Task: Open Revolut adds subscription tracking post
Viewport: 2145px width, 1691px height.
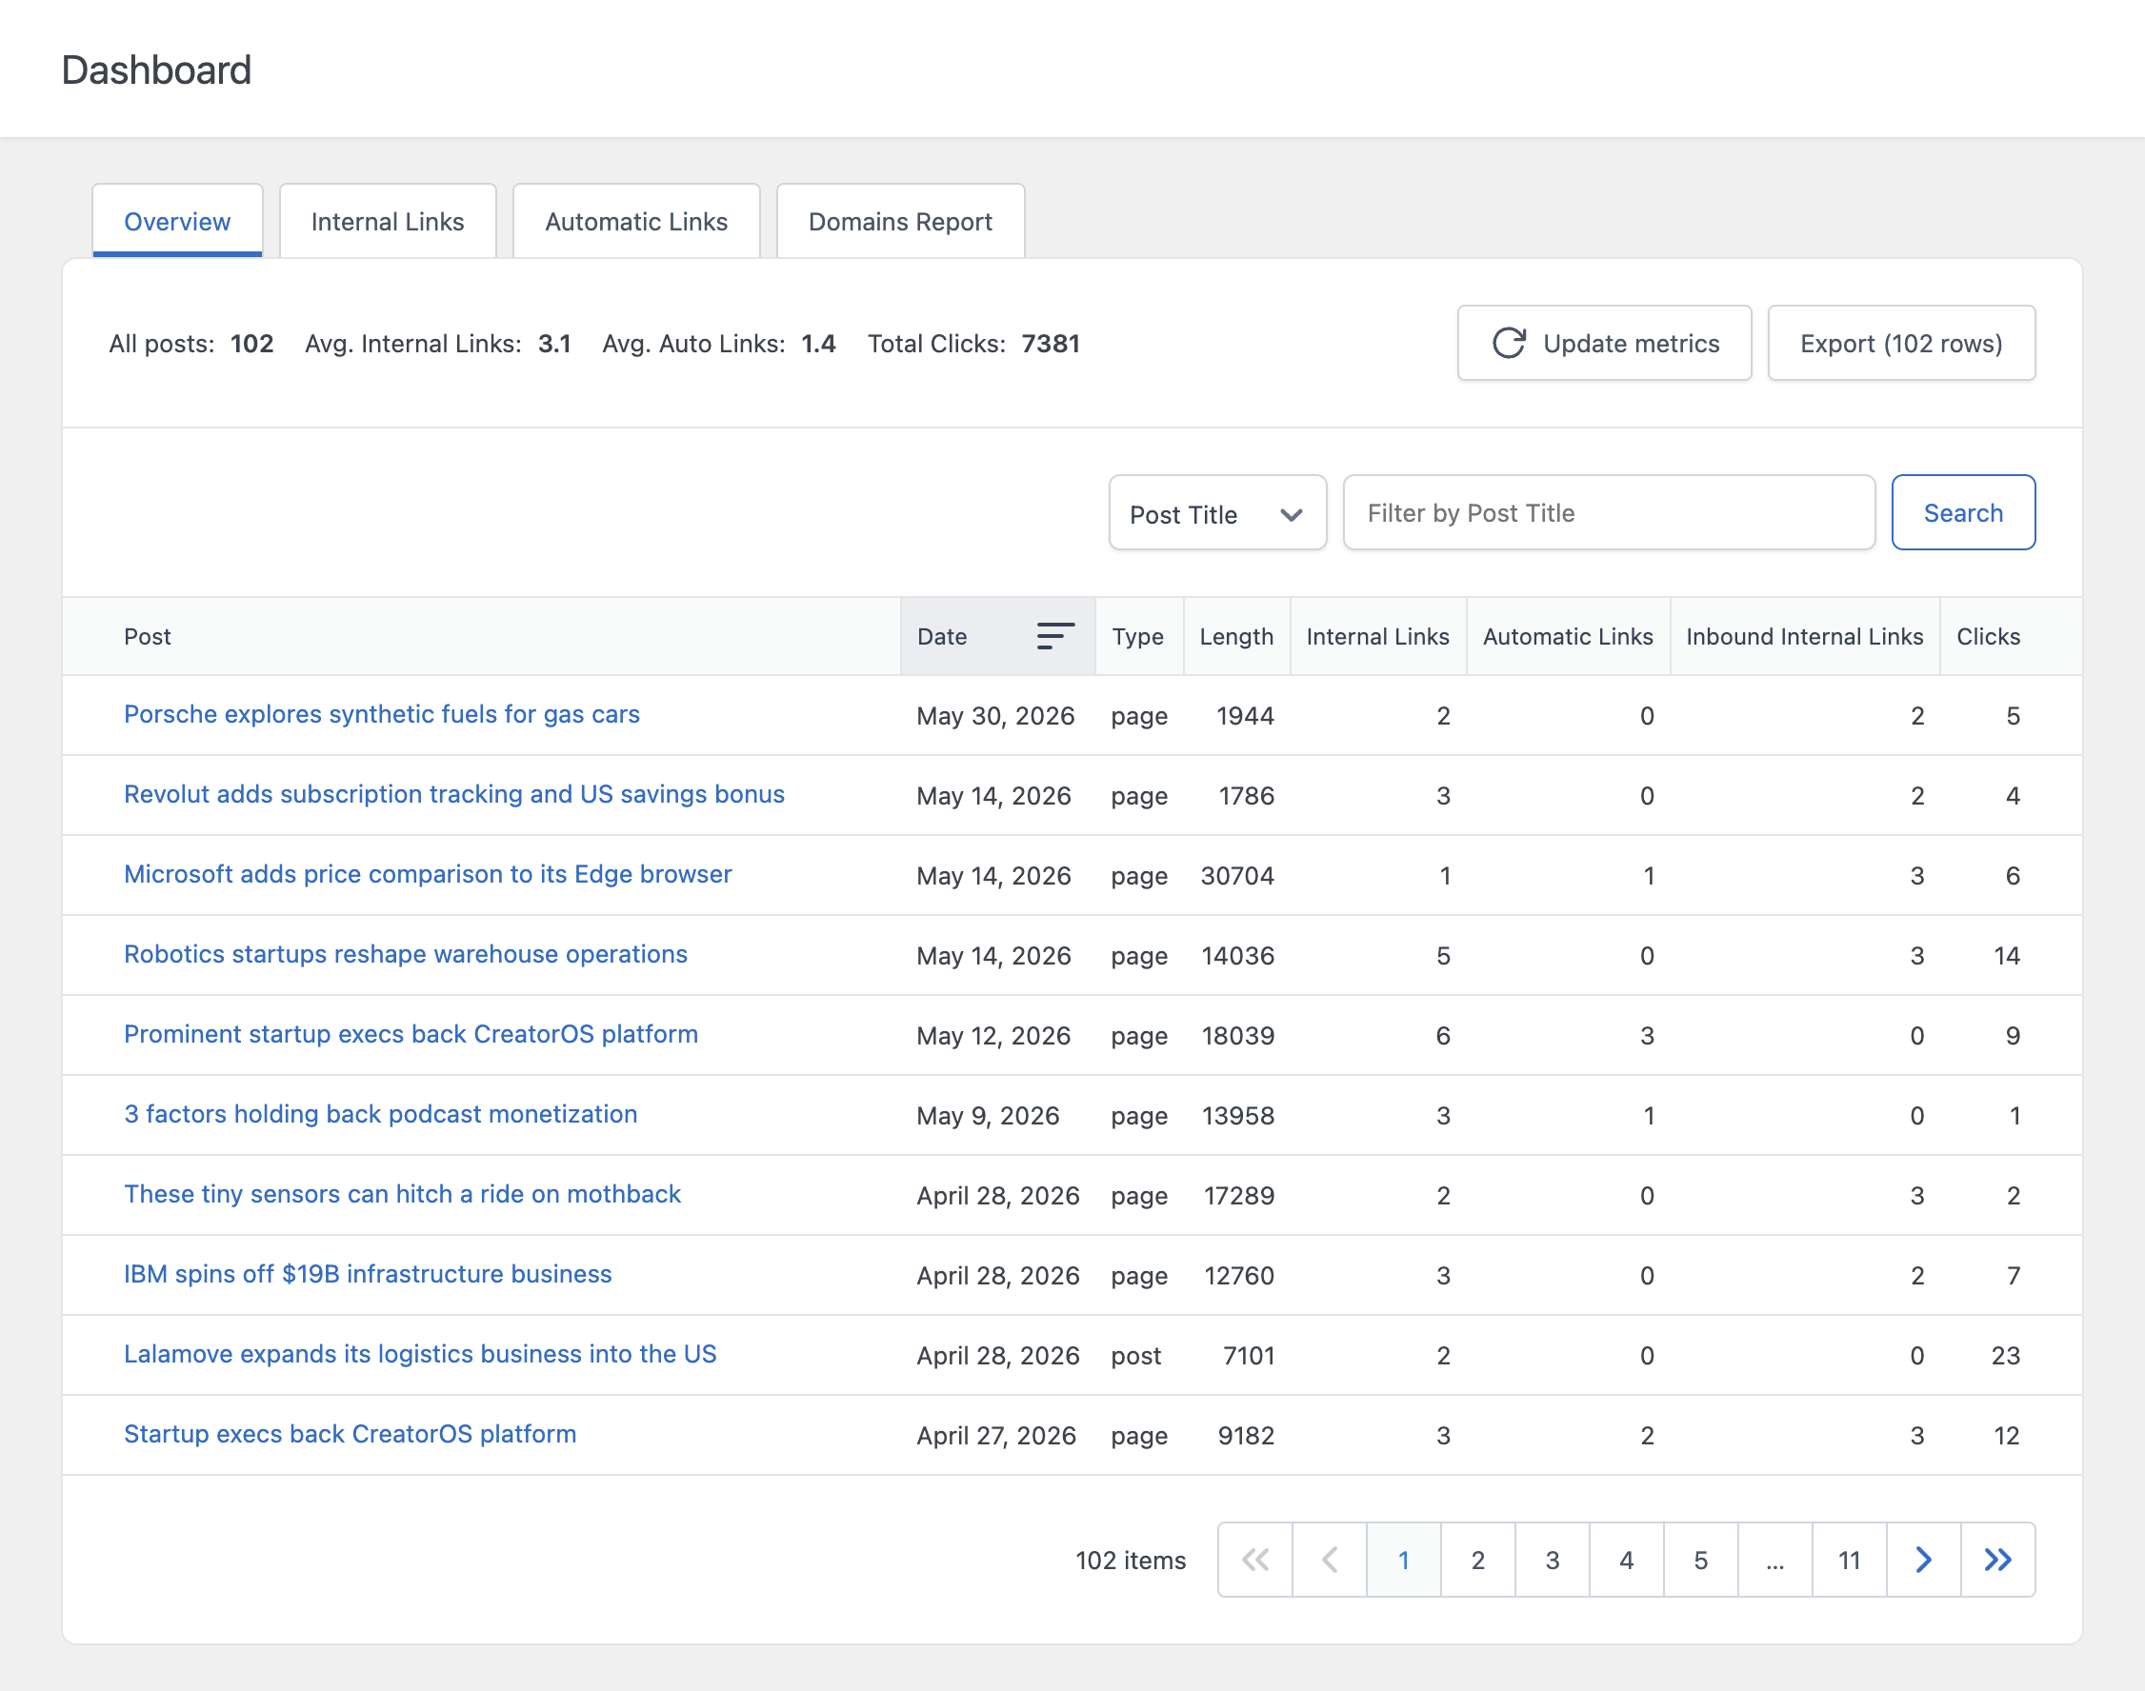Action: [453, 794]
